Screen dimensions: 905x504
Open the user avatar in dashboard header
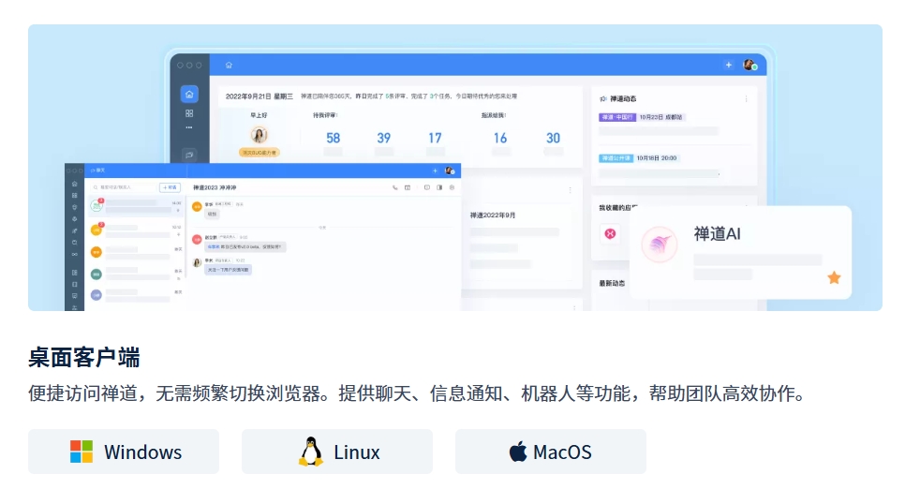(749, 65)
